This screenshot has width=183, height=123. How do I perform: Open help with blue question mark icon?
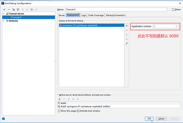(x=4, y=119)
